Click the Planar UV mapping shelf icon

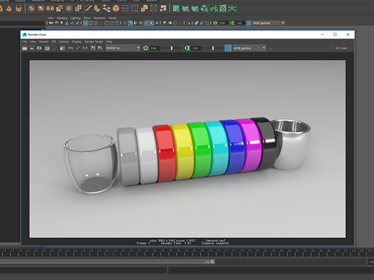[x=176, y=9]
